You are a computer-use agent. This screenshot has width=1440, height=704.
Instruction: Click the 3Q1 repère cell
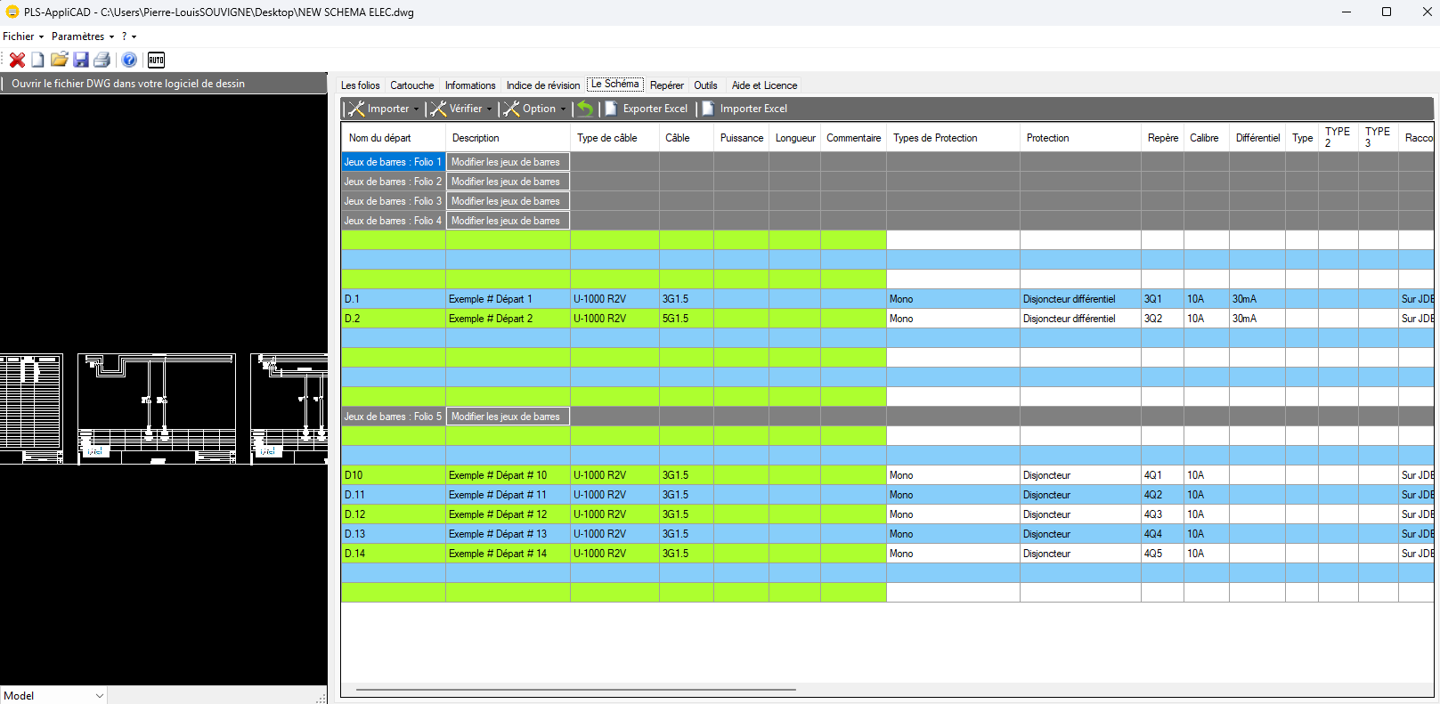click(x=1162, y=299)
